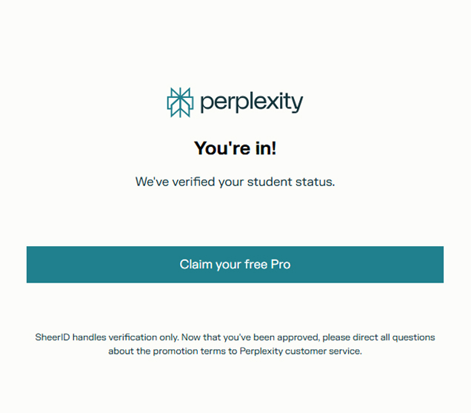Click the verified student status message
Viewport: 471px width, 413px height.
[x=235, y=182]
